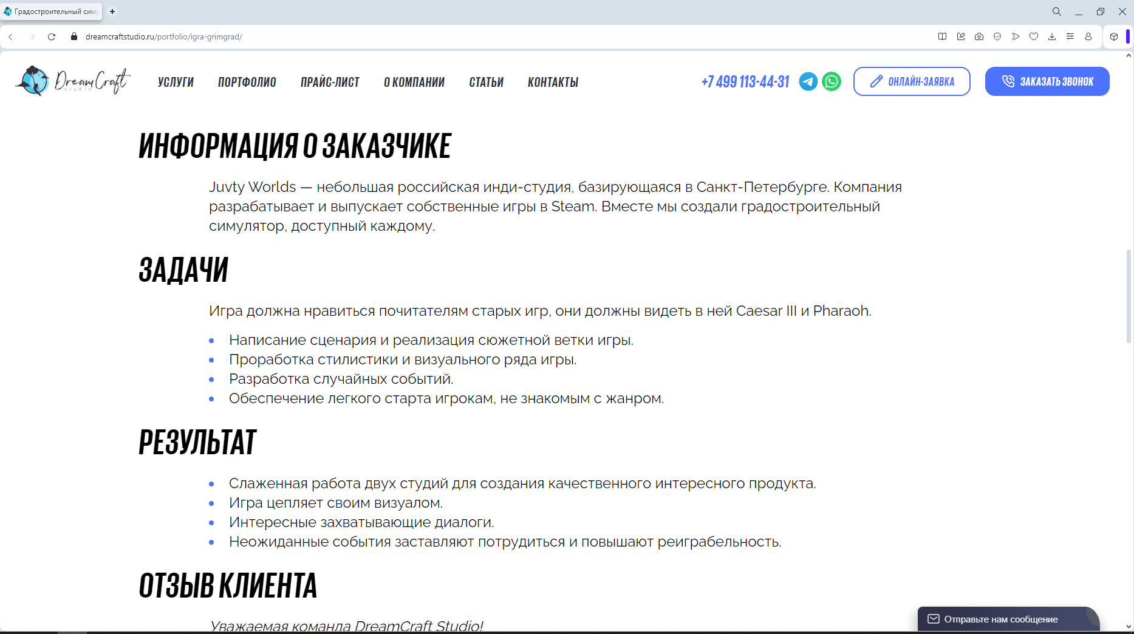This screenshot has height=634, width=1134.
Task: Click the page vertical scrollbar thumb
Action: pyautogui.click(x=1129, y=296)
